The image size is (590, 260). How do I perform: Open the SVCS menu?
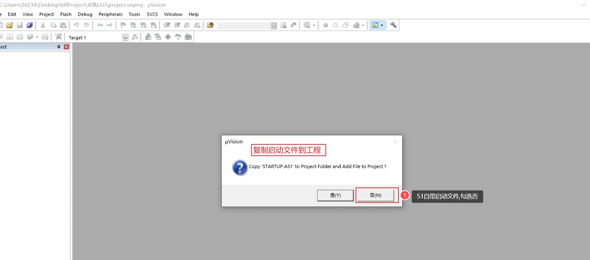(x=152, y=14)
